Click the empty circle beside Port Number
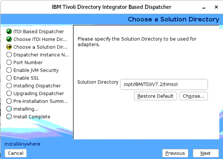The width and height of the screenshot is (223, 159). click(9, 63)
